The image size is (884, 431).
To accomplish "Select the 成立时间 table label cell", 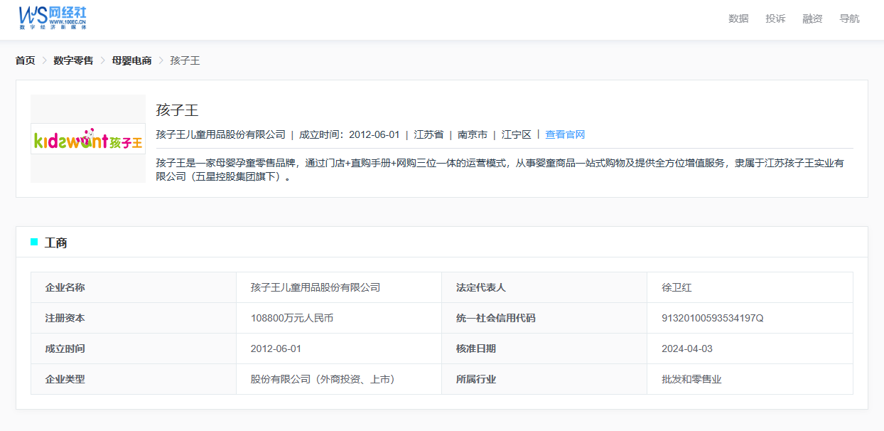I will (134, 348).
